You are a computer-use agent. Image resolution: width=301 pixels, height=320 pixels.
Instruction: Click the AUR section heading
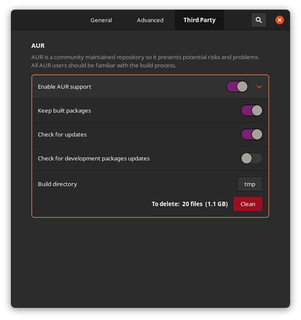38,45
